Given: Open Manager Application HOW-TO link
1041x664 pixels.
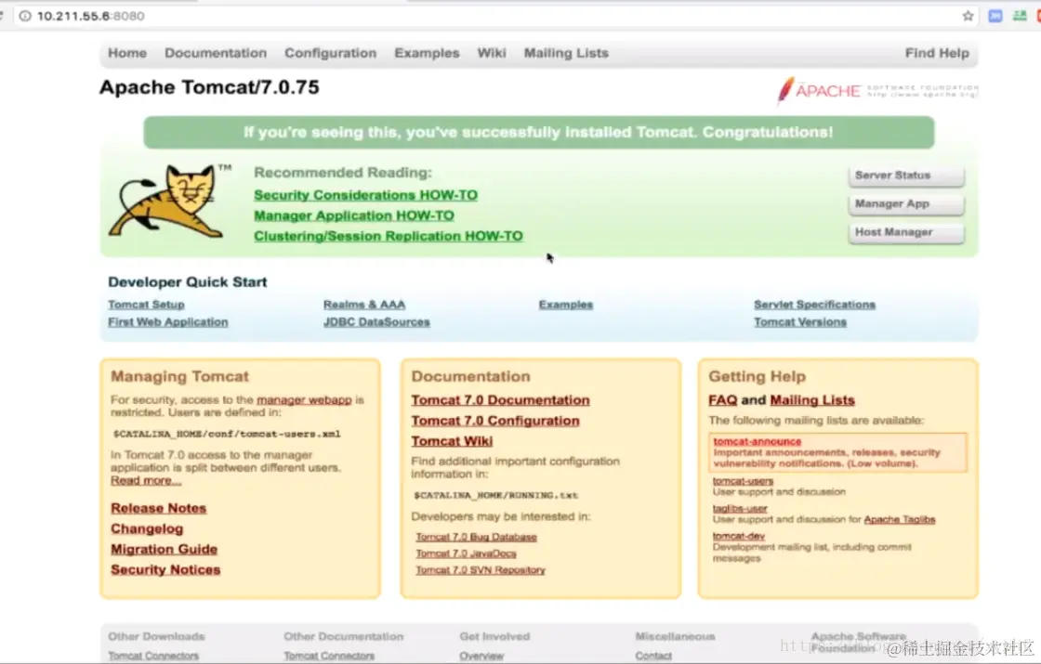Looking at the screenshot, I should pos(354,215).
